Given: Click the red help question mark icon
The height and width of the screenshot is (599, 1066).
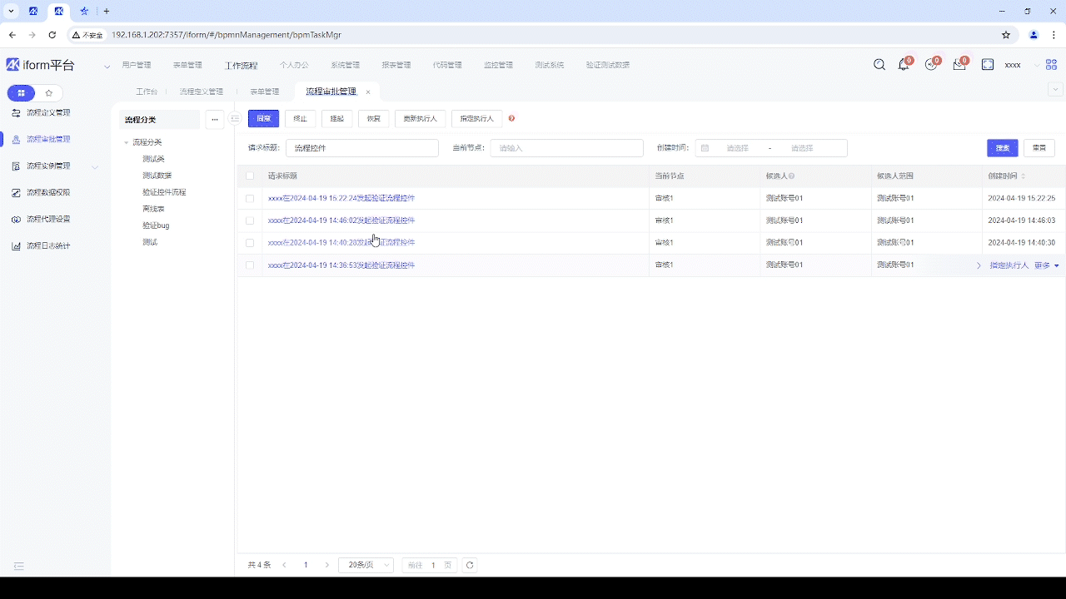Looking at the screenshot, I should click(511, 119).
